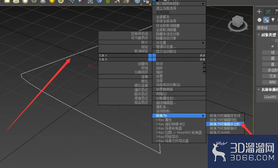Open 管理状态集... menu entry
The image size is (278, 168).
point(179,47)
